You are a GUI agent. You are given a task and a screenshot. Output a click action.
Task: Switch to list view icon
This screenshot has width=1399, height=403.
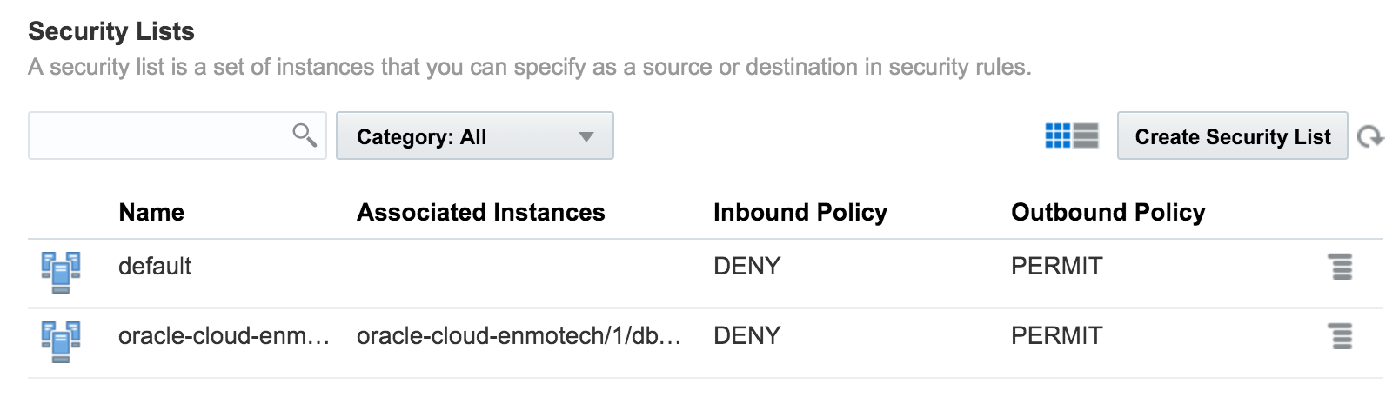point(1086,135)
